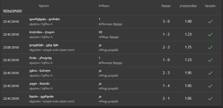Click the წყვილი column header

44,6
